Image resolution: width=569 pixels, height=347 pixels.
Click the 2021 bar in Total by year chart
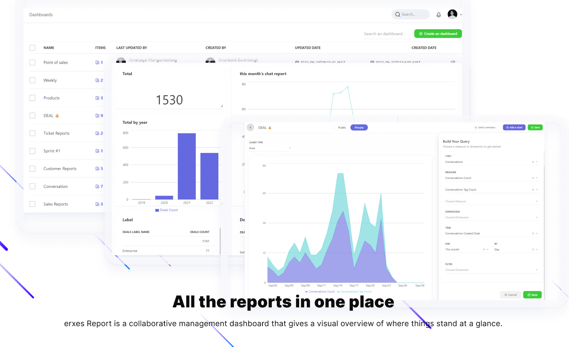[x=187, y=166]
